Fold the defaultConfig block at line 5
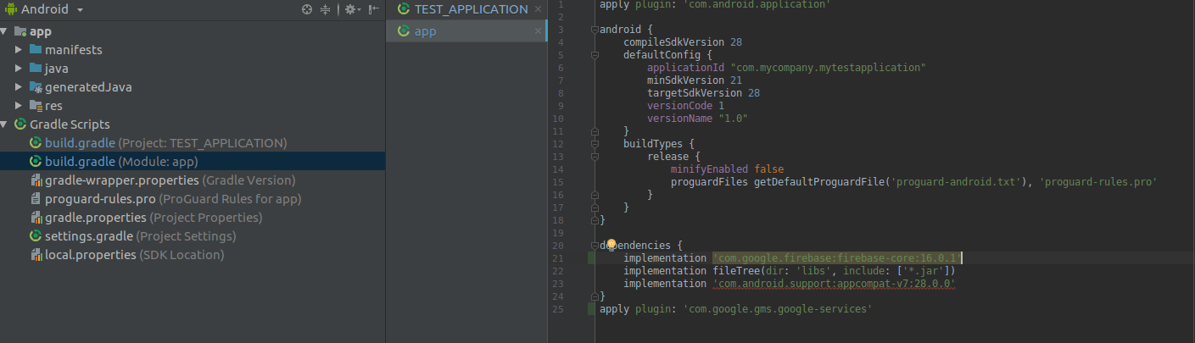The image size is (1195, 343). [x=595, y=54]
